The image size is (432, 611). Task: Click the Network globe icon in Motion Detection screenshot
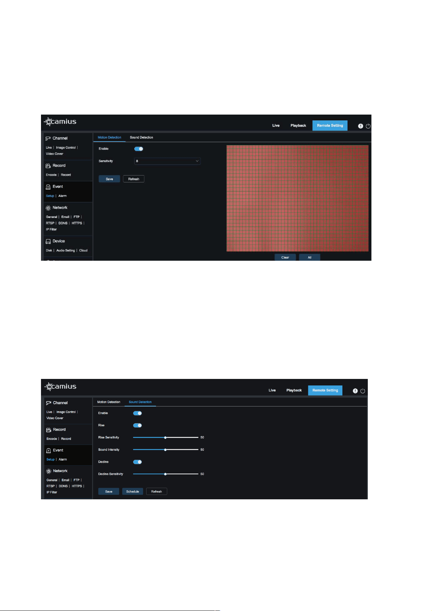[48, 208]
